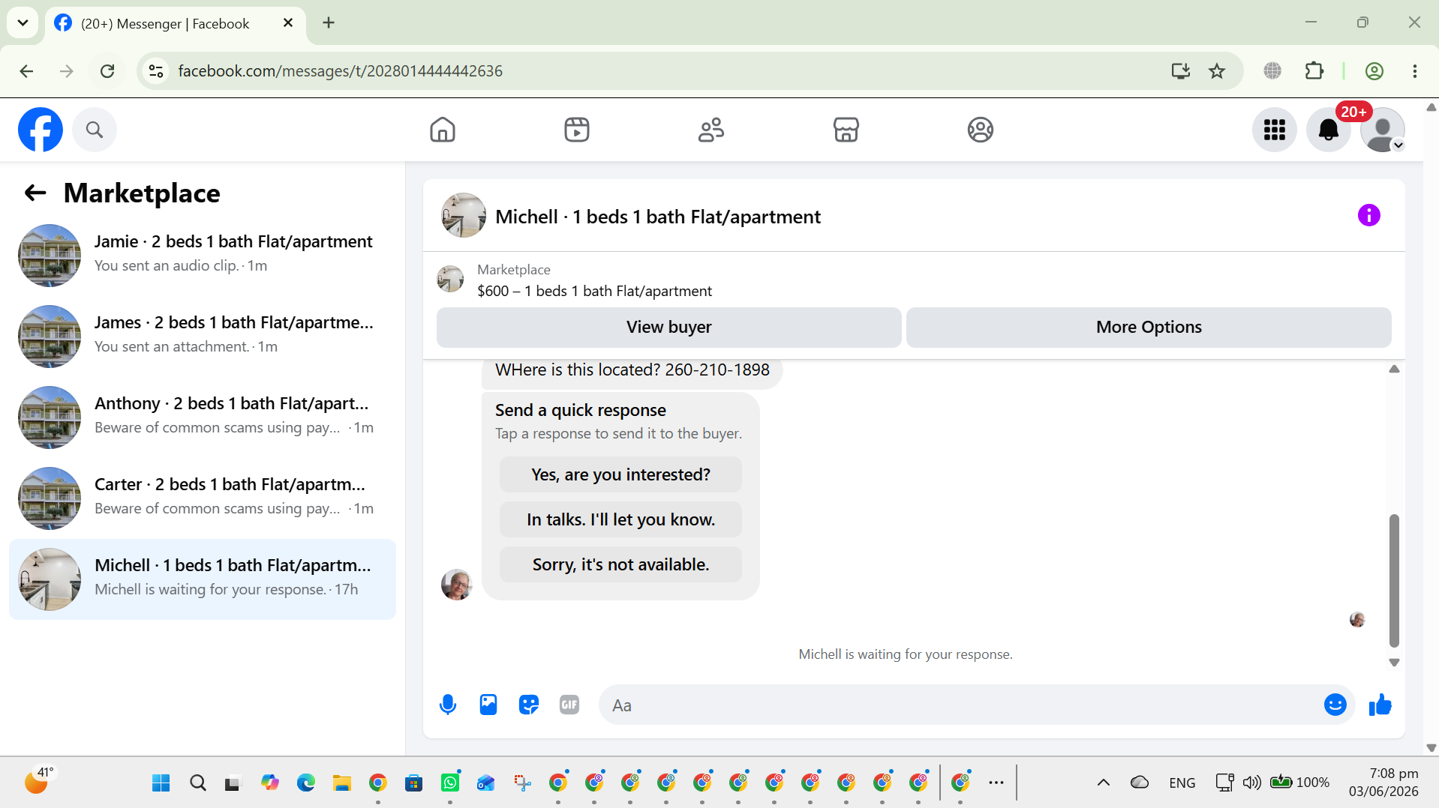Open Jamie's conversation

(x=203, y=256)
